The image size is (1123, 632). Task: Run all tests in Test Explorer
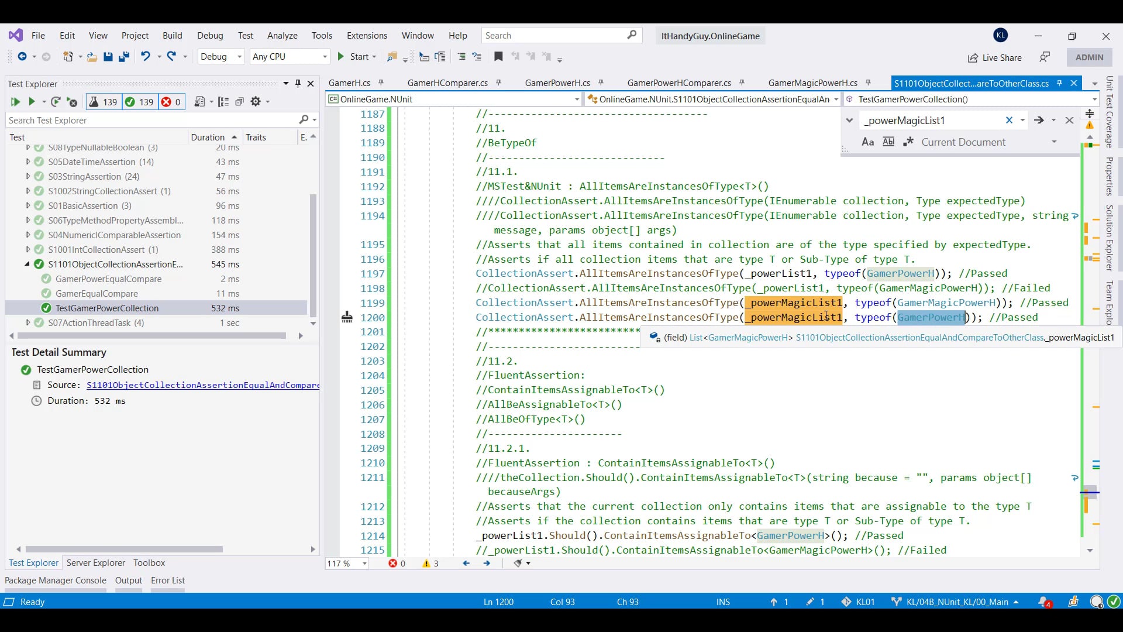[x=15, y=102]
